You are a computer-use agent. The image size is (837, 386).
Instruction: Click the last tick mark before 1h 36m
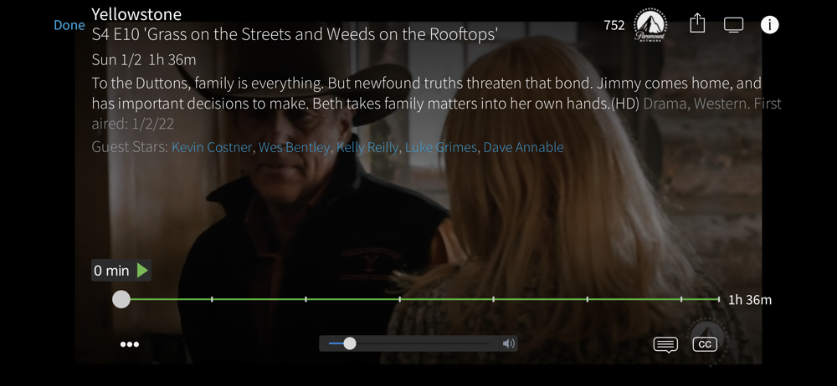click(681, 299)
